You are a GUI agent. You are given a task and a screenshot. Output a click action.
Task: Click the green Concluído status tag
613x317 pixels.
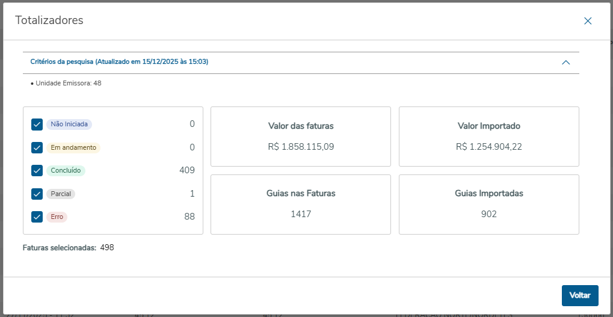(66, 170)
